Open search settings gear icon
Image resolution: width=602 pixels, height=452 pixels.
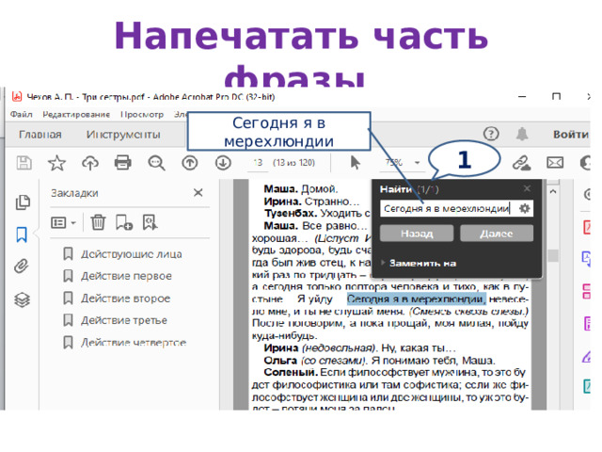pos(525,208)
